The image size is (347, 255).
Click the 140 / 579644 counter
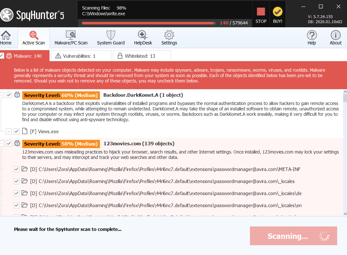pos(234,23)
